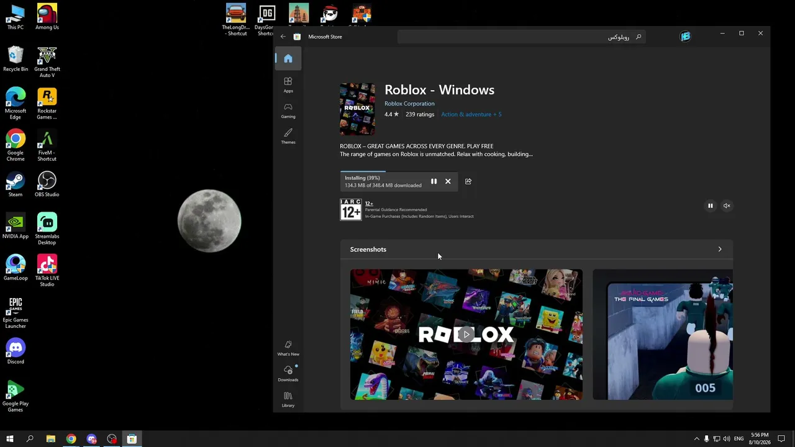Screen dimensions: 795x447
Task: Open the Downloads page in the sidebar
Action: click(x=288, y=374)
